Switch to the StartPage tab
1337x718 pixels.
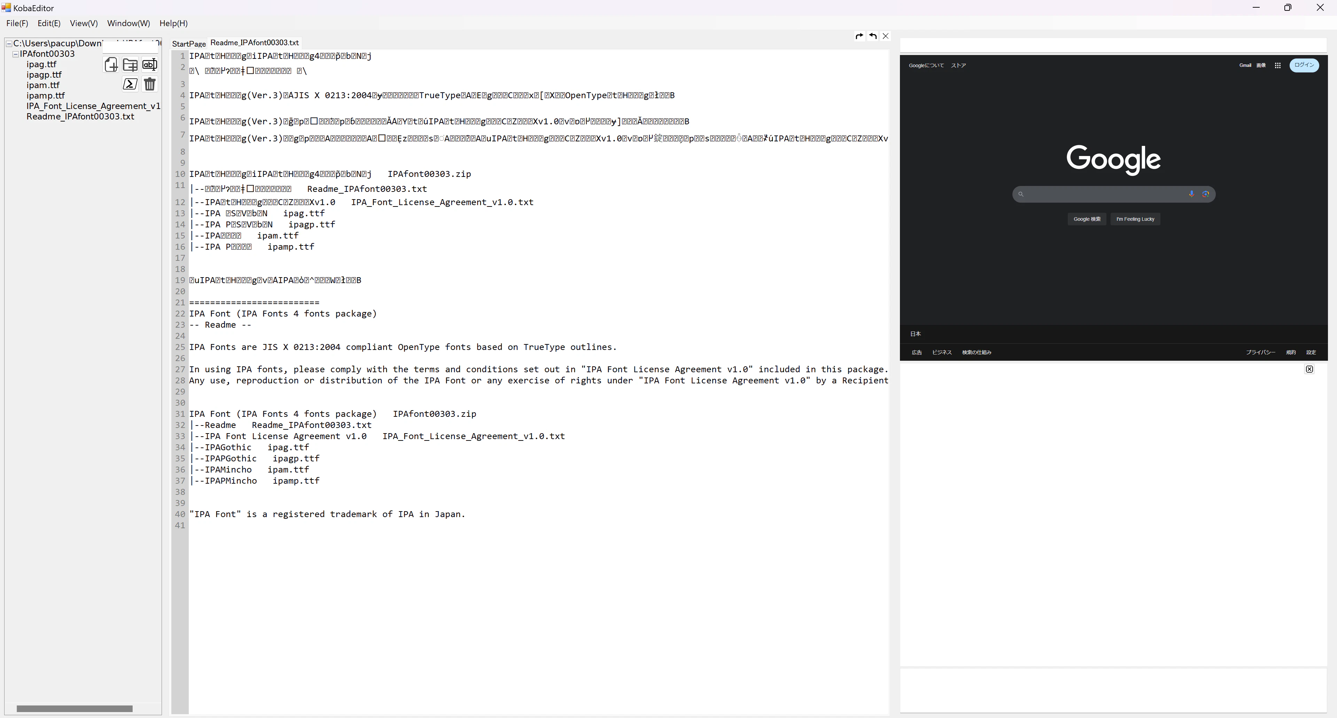(x=189, y=44)
